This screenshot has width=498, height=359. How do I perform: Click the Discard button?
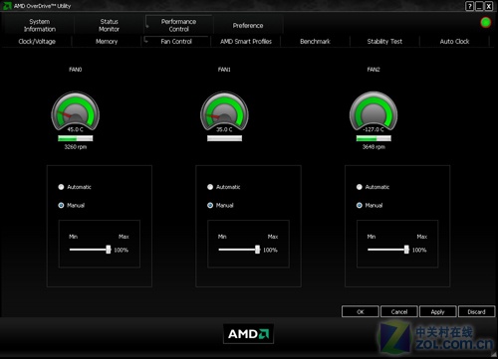pyautogui.click(x=476, y=311)
